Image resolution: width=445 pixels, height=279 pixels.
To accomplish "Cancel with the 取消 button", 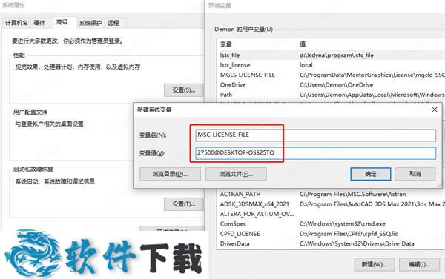I will click(415, 174).
